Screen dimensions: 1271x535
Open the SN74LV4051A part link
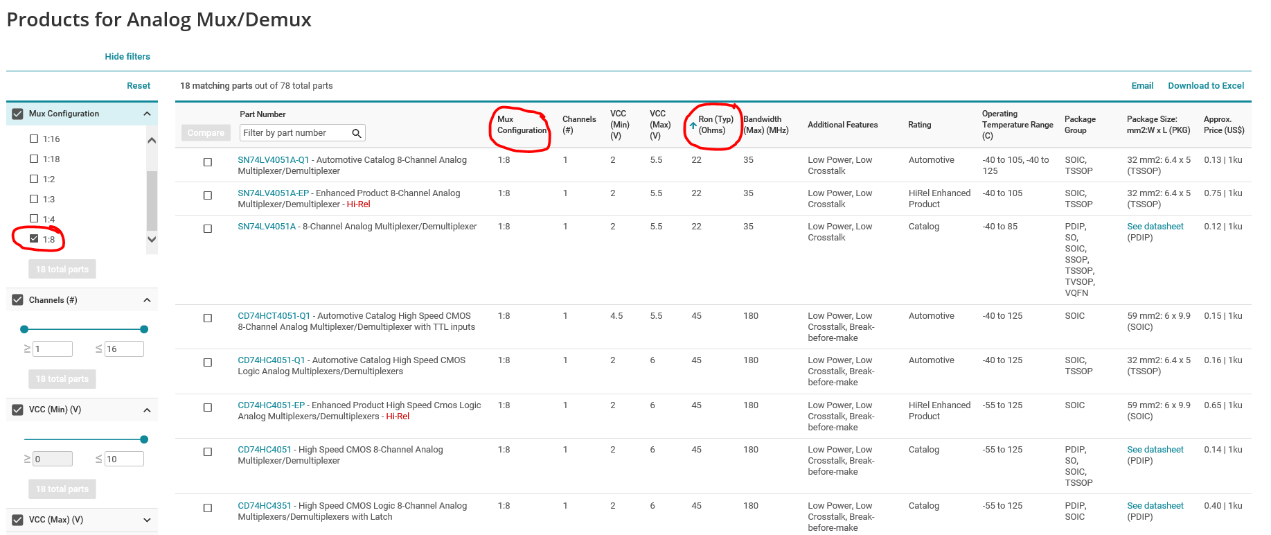(267, 227)
